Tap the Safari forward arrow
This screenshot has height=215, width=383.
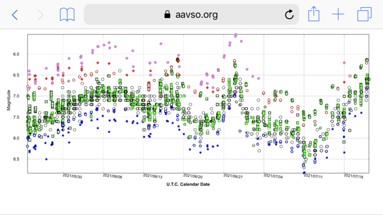click(x=41, y=15)
